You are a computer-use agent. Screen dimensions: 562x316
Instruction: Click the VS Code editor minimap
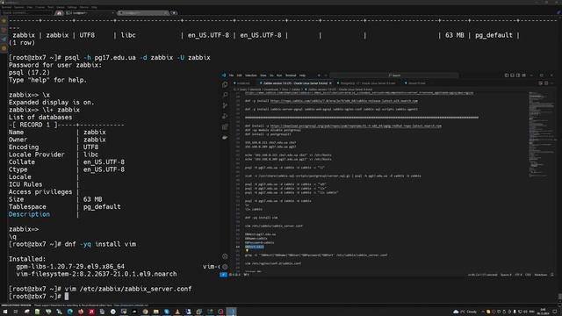coord(542,134)
